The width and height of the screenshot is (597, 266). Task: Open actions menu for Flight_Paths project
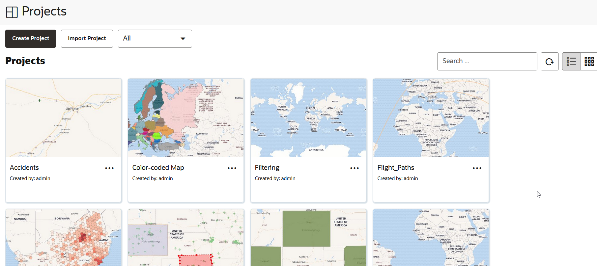point(477,168)
